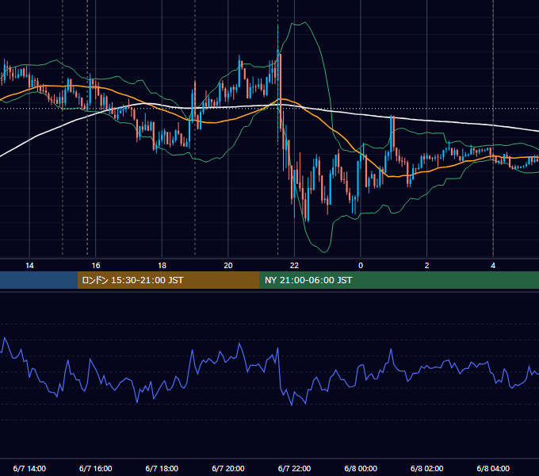Click the 6/8 00:00 label in the lower axis
Screen dimensions: 539x476
pos(361,468)
